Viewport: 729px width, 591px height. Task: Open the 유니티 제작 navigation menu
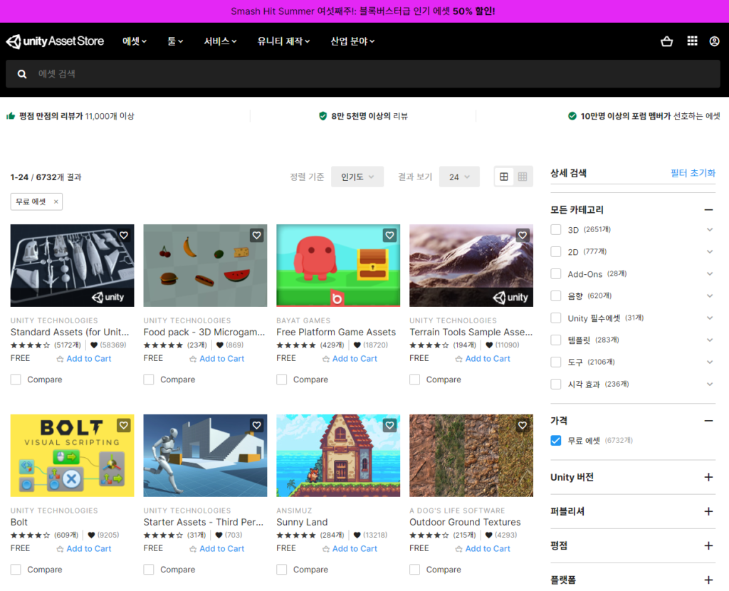pyautogui.click(x=283, y=41)
